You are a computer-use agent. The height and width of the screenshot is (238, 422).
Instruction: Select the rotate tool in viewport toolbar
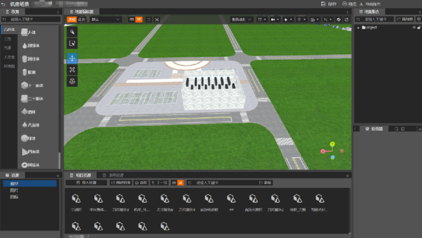[72, 81]
